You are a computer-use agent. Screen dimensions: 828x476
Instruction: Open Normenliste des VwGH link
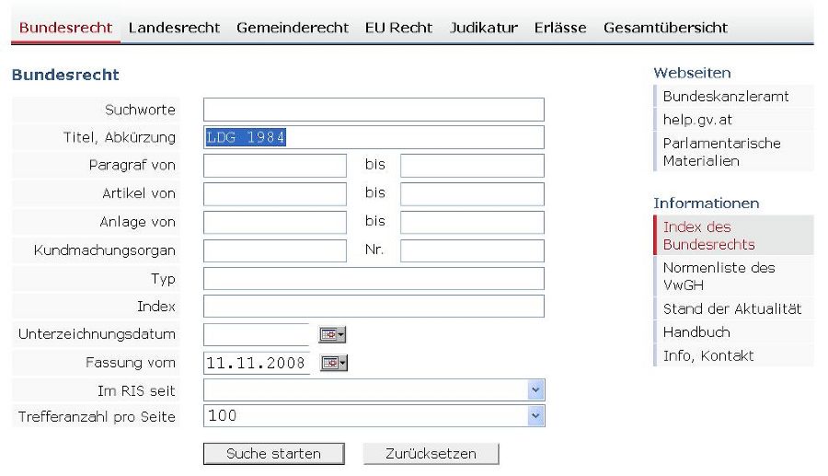(x=719, y=276)
